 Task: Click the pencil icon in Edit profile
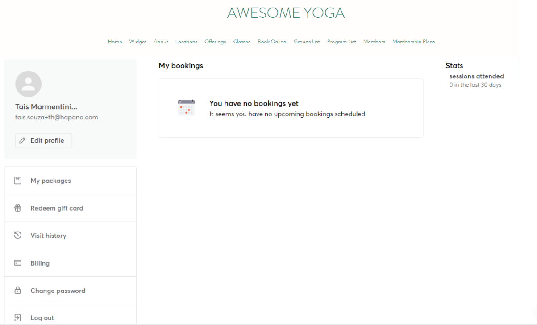click(23, 140)
